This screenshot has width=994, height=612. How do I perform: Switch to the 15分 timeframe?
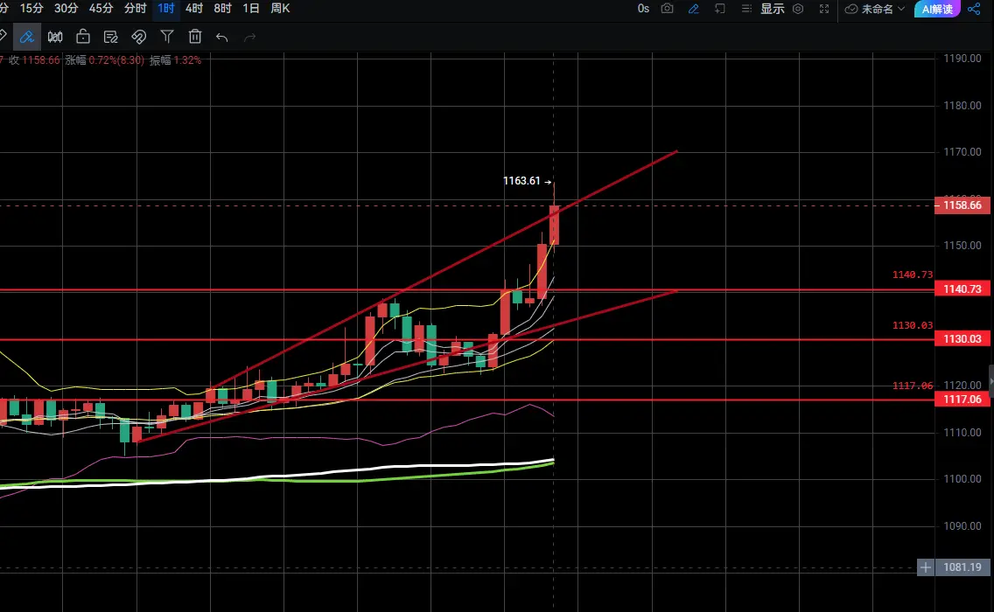coord(31,8)
